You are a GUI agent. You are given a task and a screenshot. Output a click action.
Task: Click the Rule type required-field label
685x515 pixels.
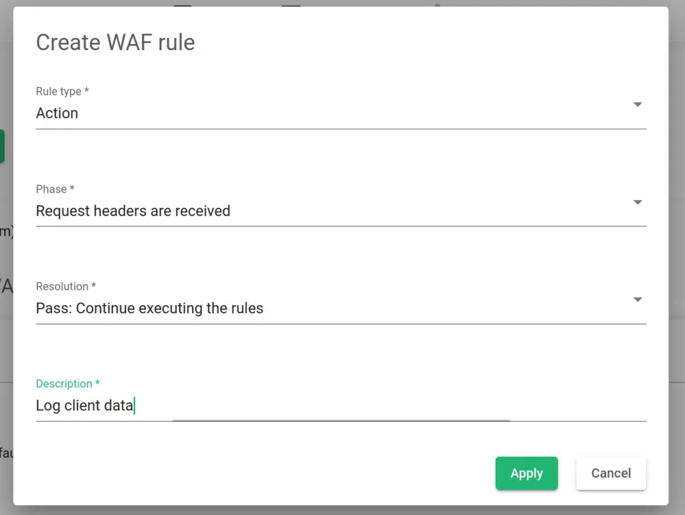point(62,91)
